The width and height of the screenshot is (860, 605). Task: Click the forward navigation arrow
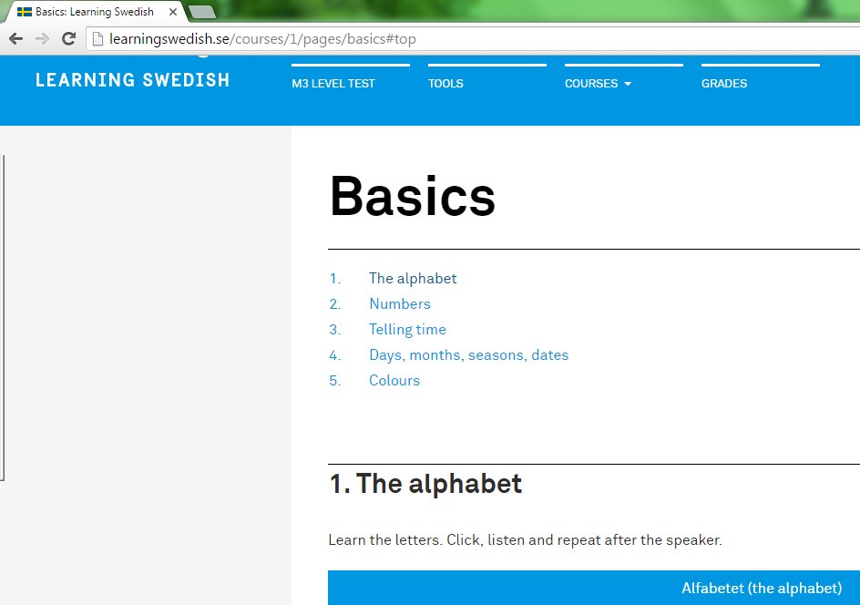coord(41,38)
